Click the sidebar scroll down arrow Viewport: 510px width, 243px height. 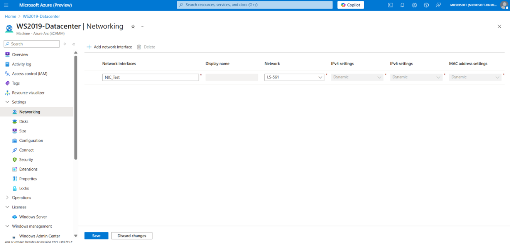click(76, 236)
